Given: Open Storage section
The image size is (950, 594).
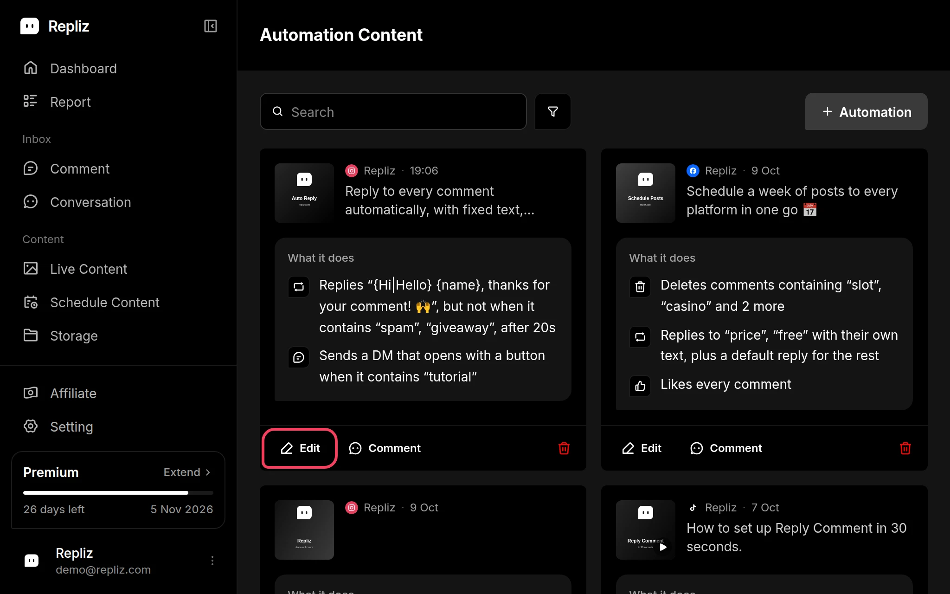Looking at the screenshot, I should (118, 336).
